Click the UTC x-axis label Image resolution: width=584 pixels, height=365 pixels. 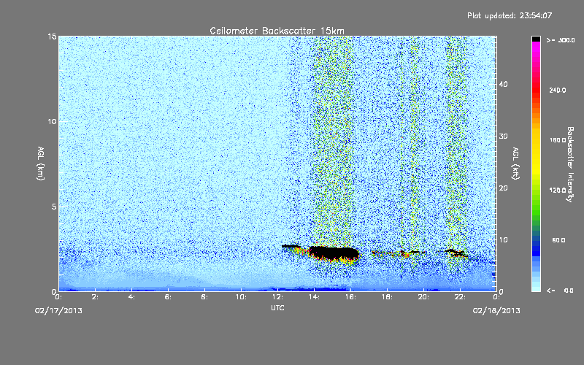pos(277,307)
